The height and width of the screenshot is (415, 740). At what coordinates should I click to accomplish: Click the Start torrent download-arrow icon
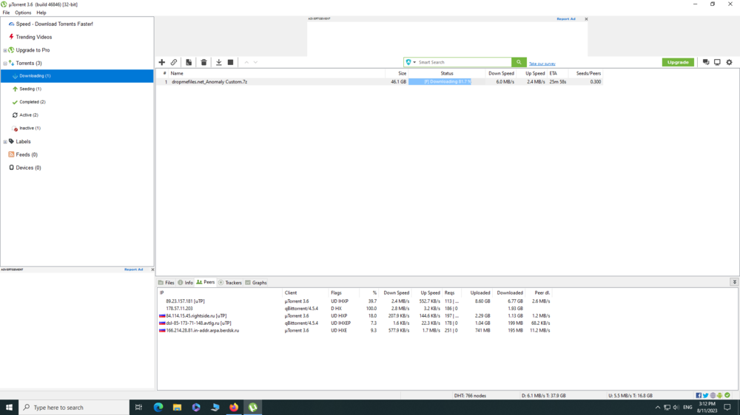[218, 62]
